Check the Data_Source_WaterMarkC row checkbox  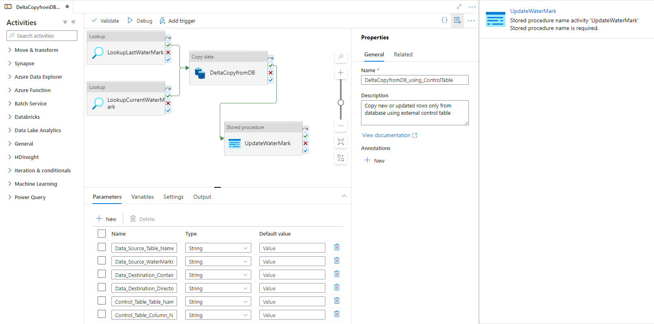[x=102, y=260]
